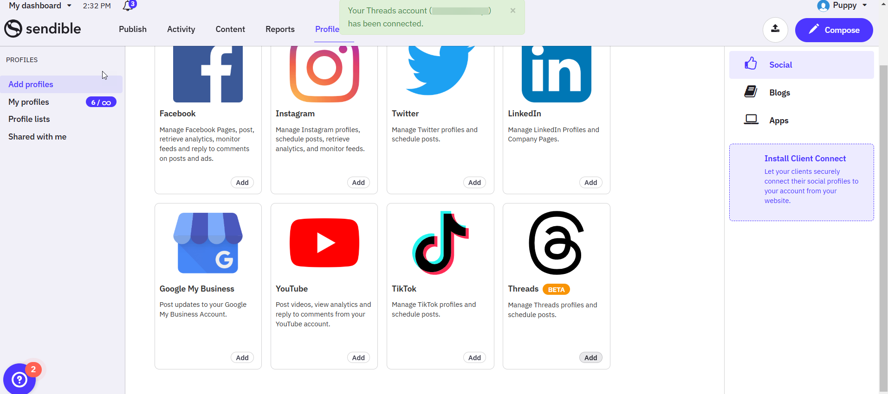Add a LinkedIn profile
This screenshot has height=394, width=888.
coord(591,183)
